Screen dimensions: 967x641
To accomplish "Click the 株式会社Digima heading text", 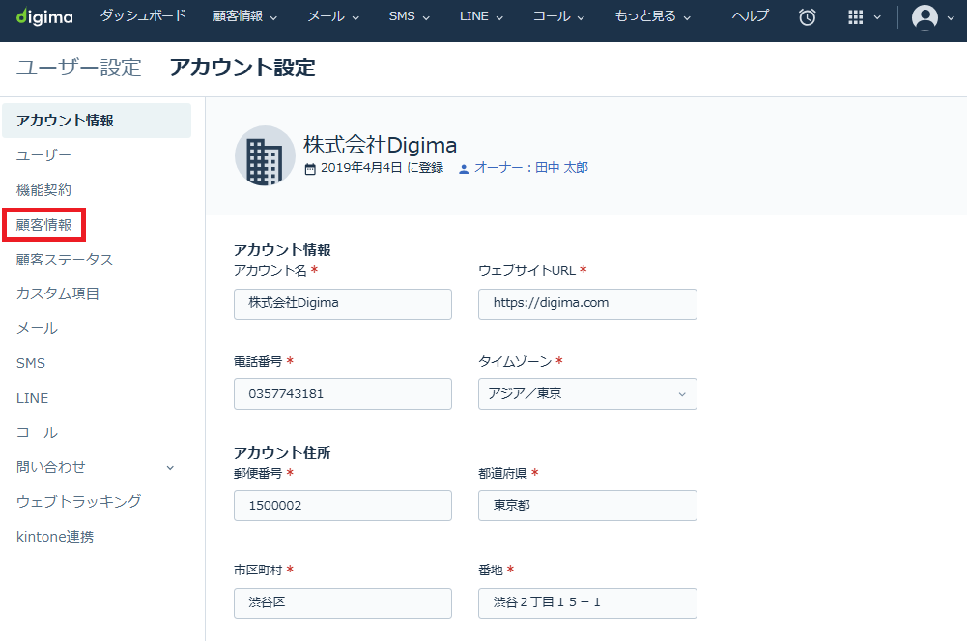I will pyautogui.click(x=380, y=146).
